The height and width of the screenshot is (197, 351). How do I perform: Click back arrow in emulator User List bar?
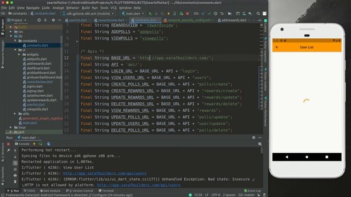coord(277,47)
